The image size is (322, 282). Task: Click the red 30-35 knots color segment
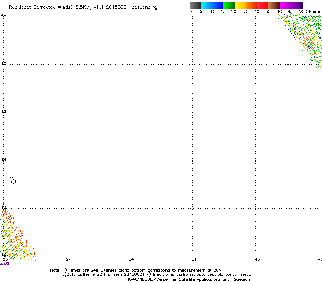coord(263,5)
